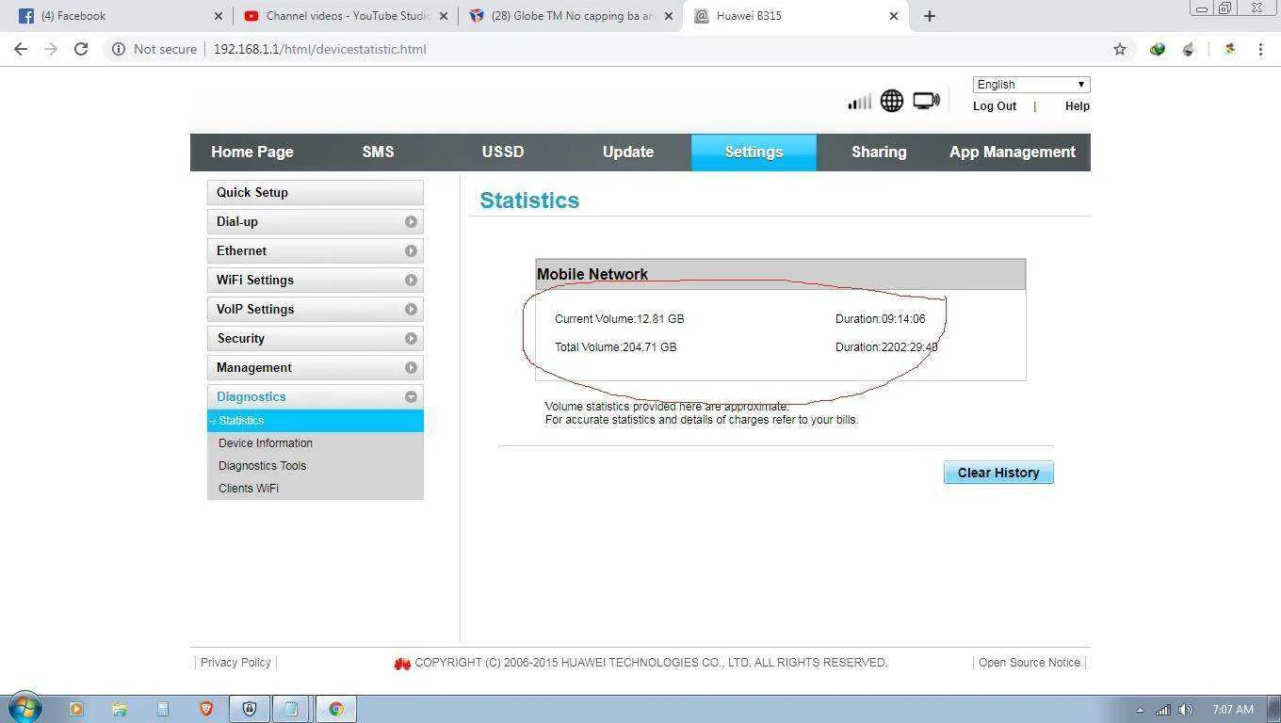Click the connected devices monitor icon
The height and width of the screenshot is (723, 1281).
(x=927, y=101)
